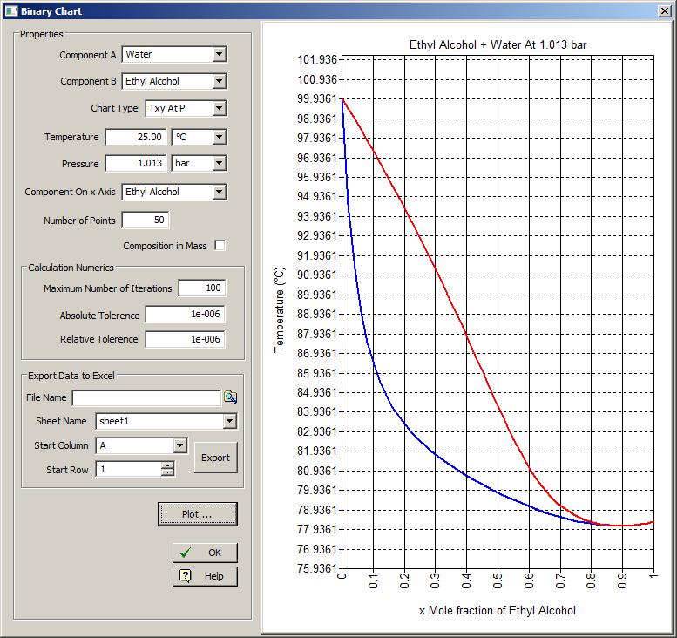Open the Chart Type dropdown
The height and width of the screenshot is (638, 677).
click(218, 109)
